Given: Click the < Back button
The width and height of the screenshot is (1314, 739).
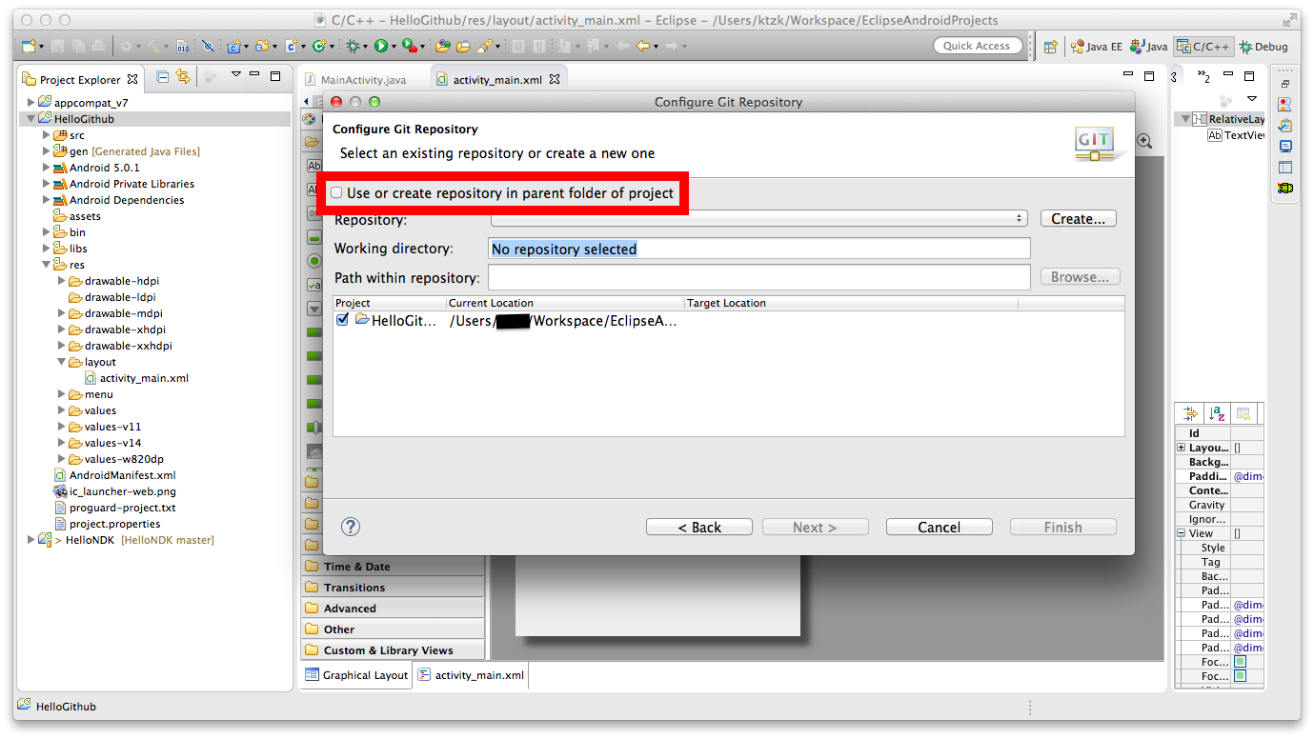Looking at the screenshot, I should [699, 528].
